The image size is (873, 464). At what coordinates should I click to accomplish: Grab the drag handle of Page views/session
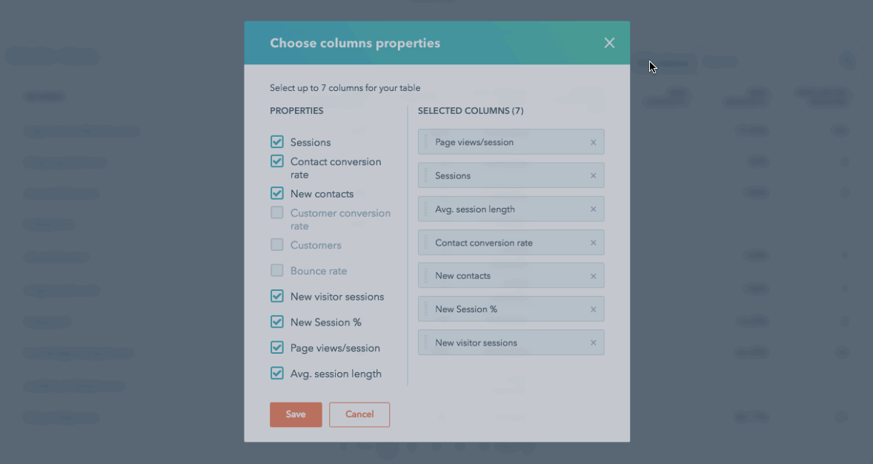click(x=425, y=142)
